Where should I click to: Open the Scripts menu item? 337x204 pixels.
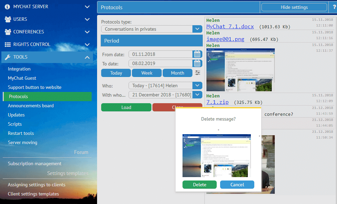[15, 124]
